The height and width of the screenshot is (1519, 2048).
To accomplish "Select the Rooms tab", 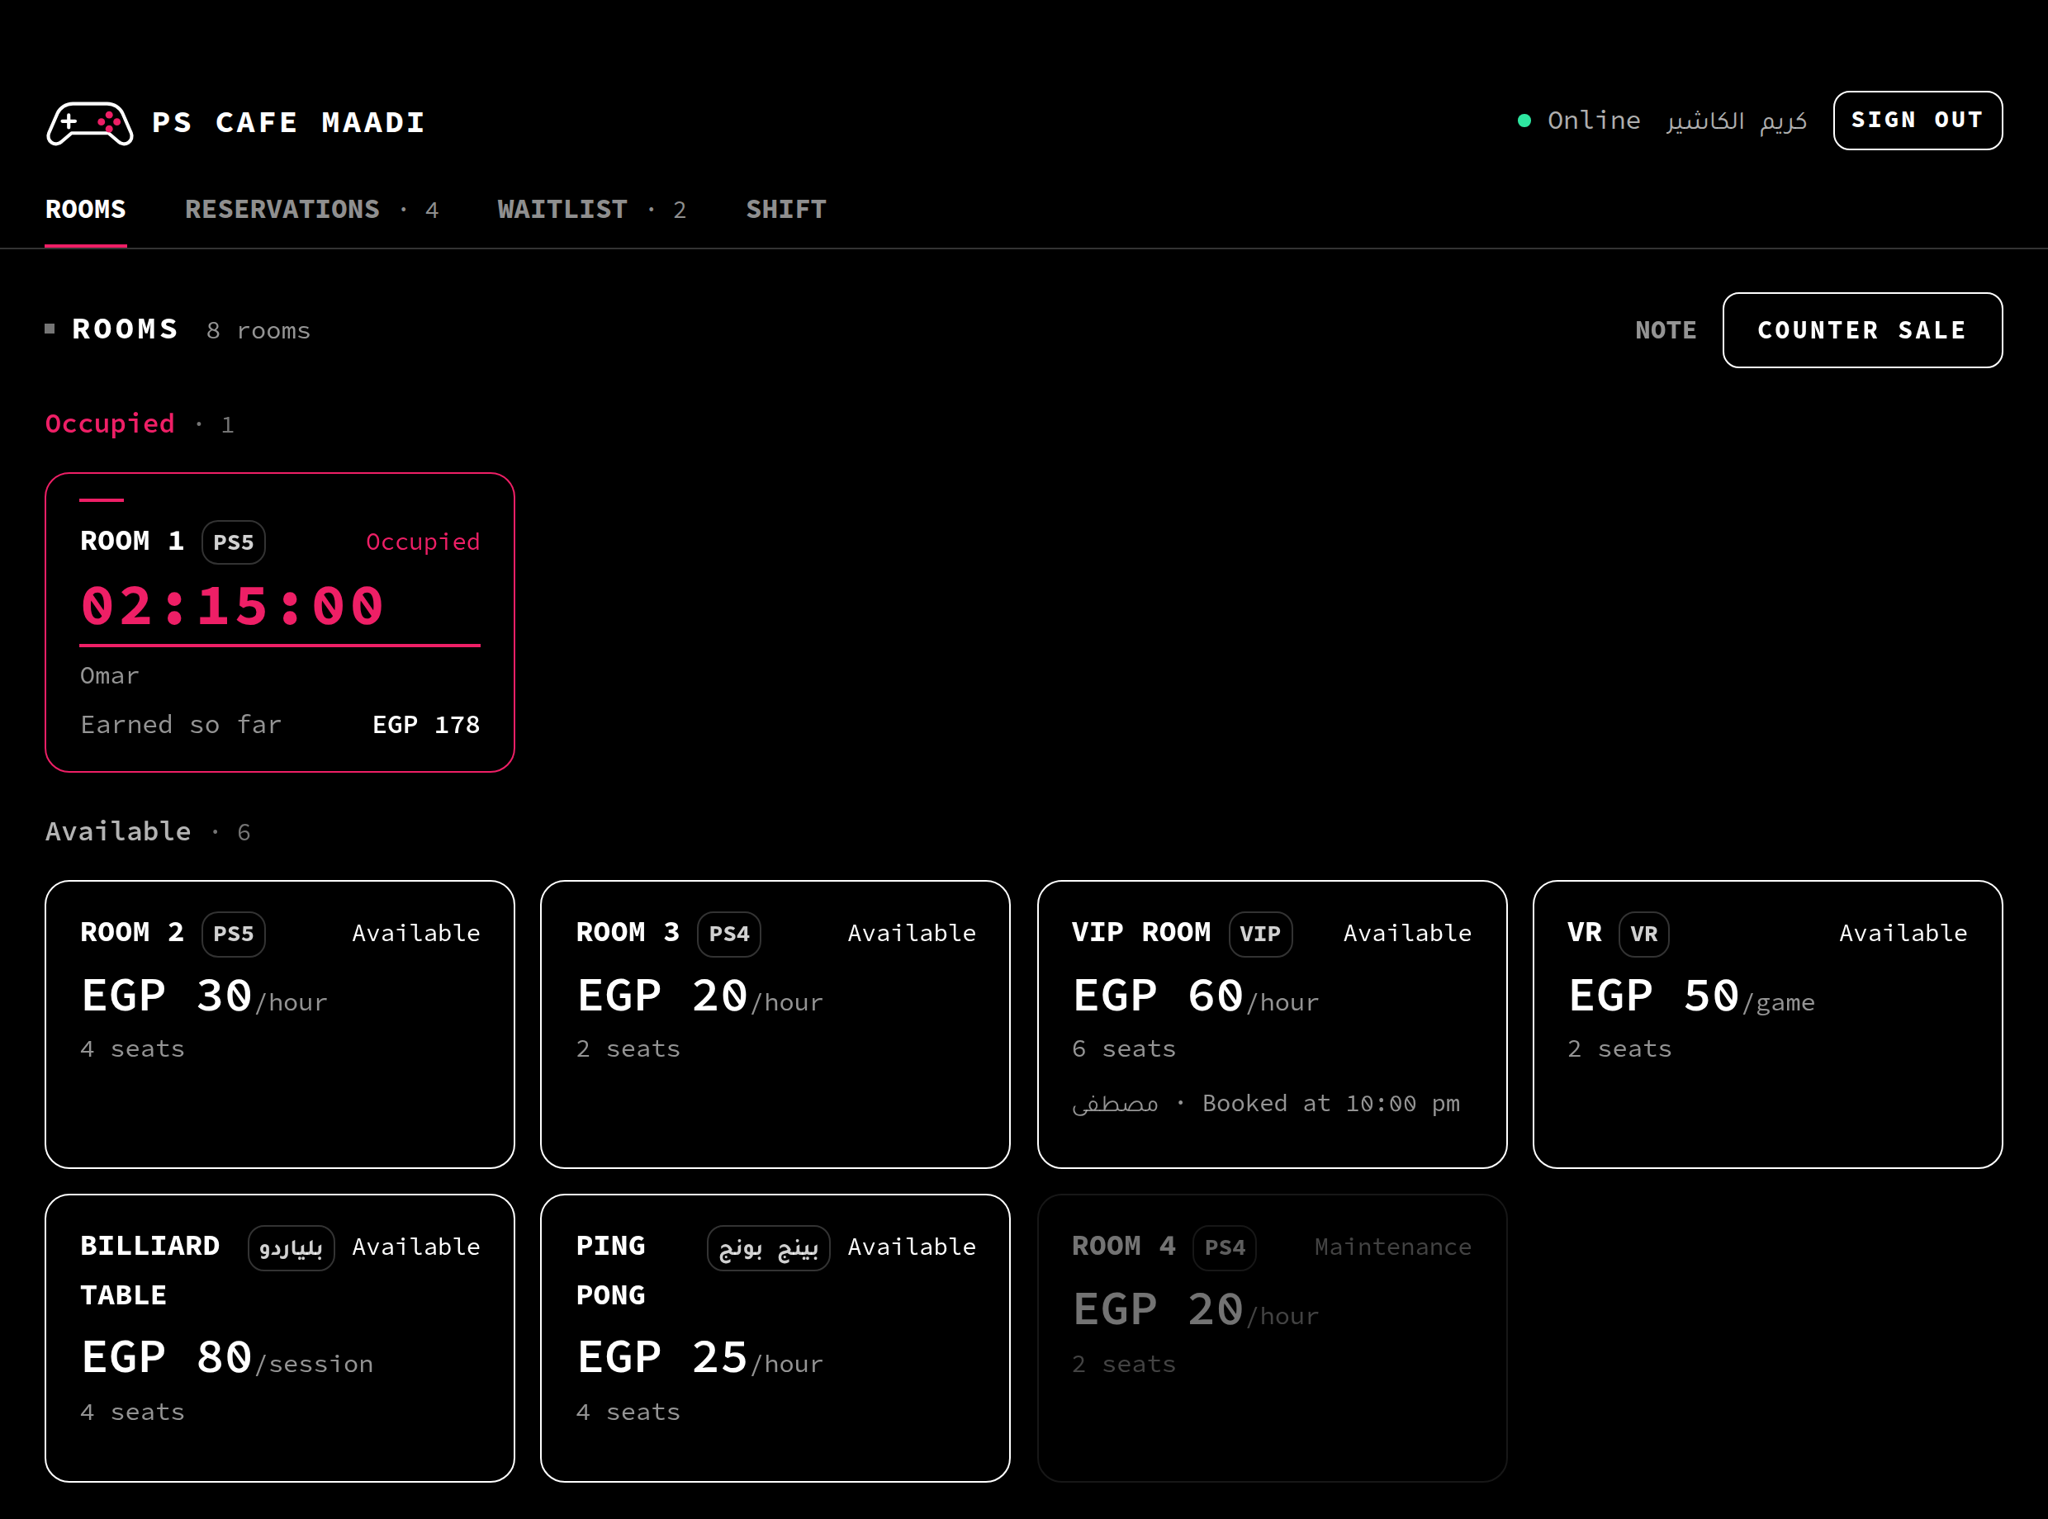I will pos(86,210).
